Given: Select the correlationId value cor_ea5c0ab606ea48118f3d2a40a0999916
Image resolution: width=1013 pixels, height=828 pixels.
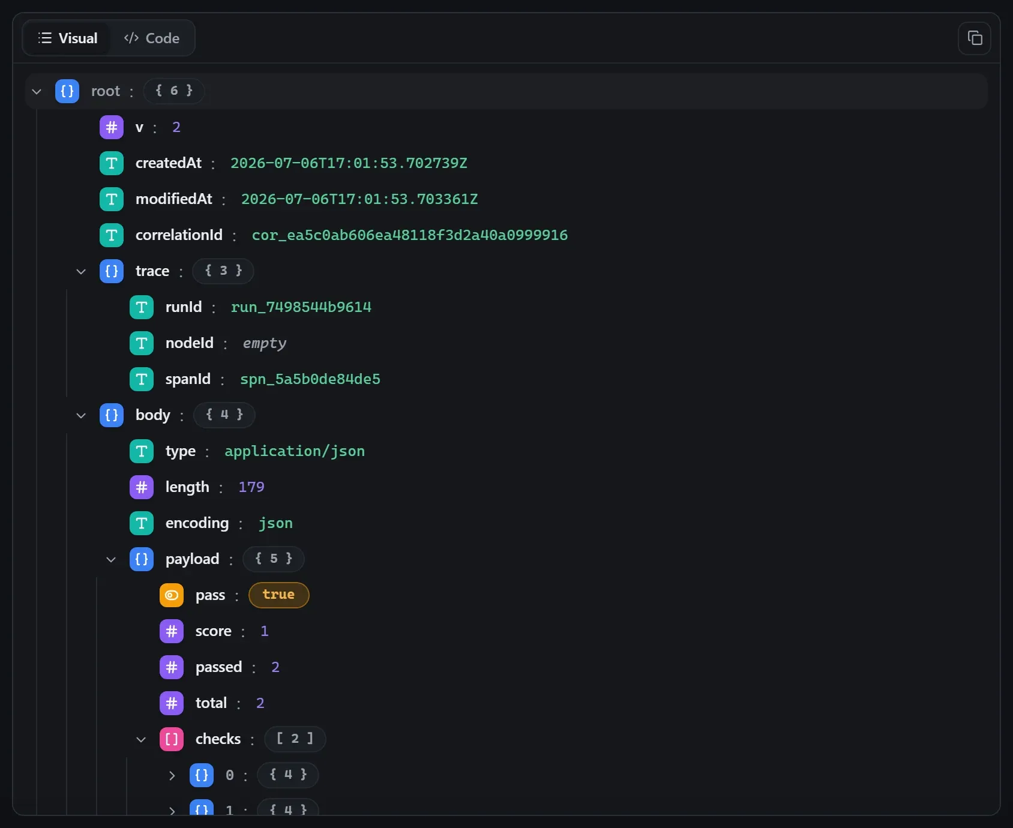Looking at the screenshot, I should [x=410, y=235].
